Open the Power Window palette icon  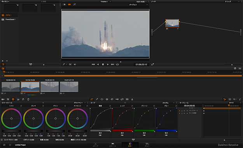tap(102, 99)
